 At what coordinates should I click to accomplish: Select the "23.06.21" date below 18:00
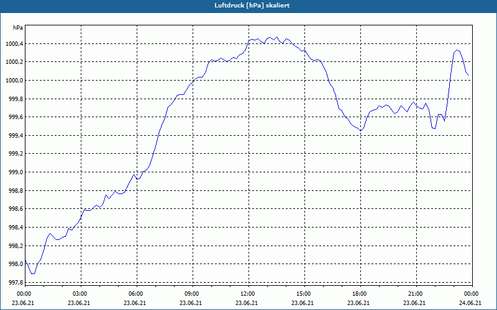click(358, 303)
